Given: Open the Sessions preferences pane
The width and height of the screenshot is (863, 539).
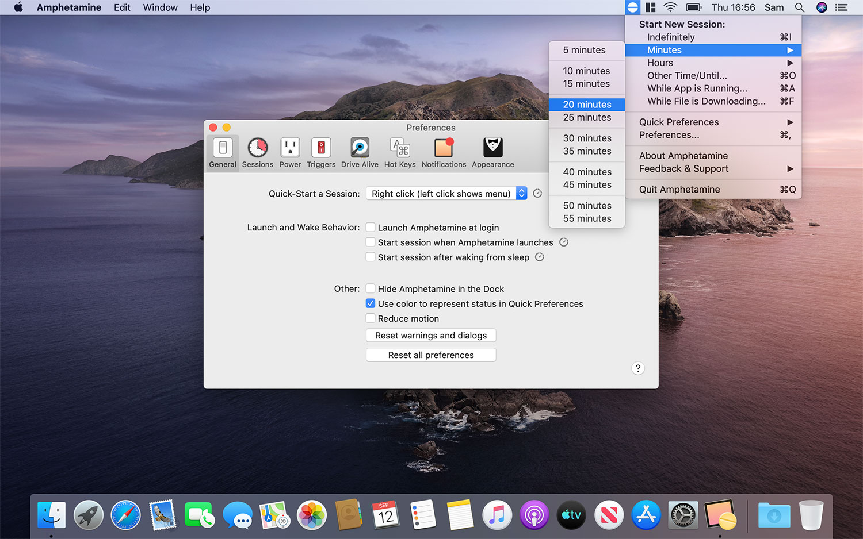Looking at the screenshot, I should 257,152.
